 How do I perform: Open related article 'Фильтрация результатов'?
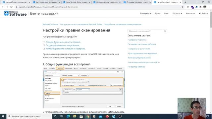click(139, 58)
